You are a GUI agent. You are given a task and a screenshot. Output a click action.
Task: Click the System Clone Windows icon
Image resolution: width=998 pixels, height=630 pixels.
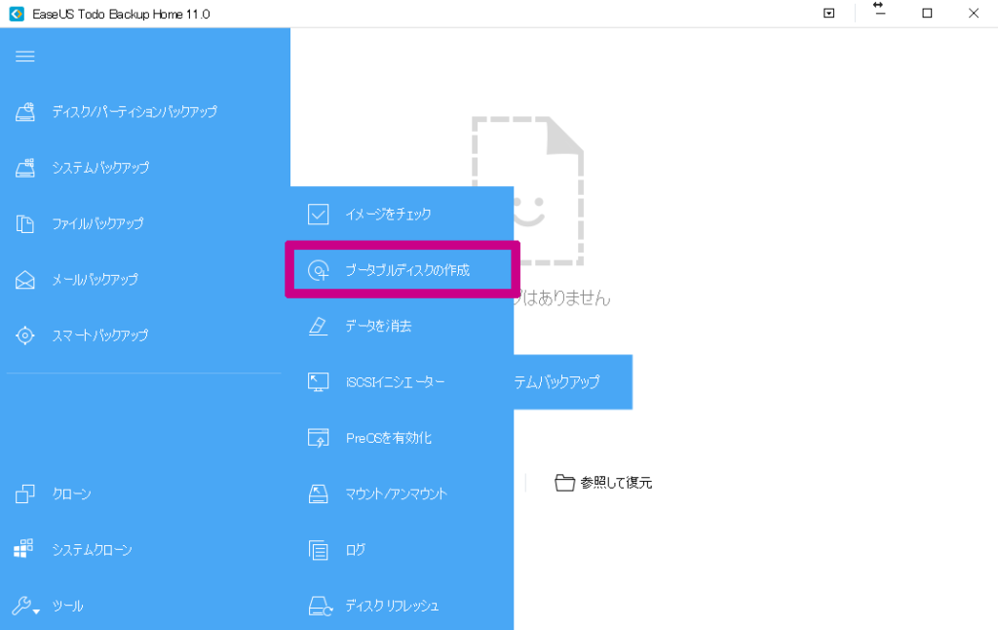click(25, 550)
